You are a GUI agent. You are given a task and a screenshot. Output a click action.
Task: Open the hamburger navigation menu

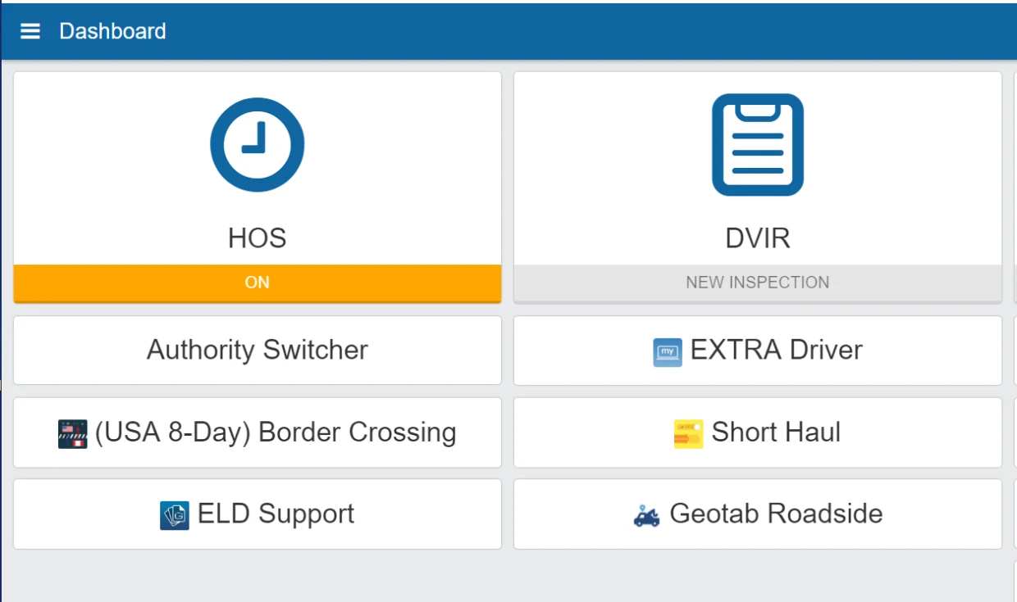(x=30, y=31)
